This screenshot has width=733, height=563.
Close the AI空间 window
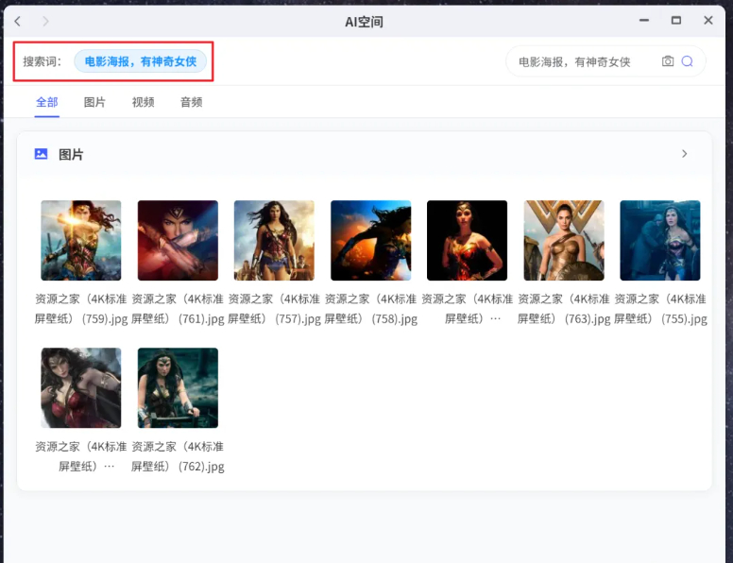coord(708,20)
